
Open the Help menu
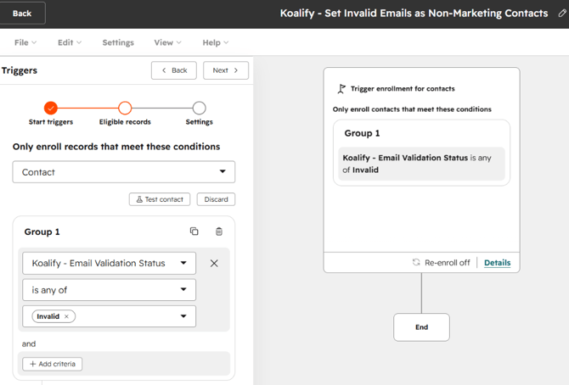(216, 42)
